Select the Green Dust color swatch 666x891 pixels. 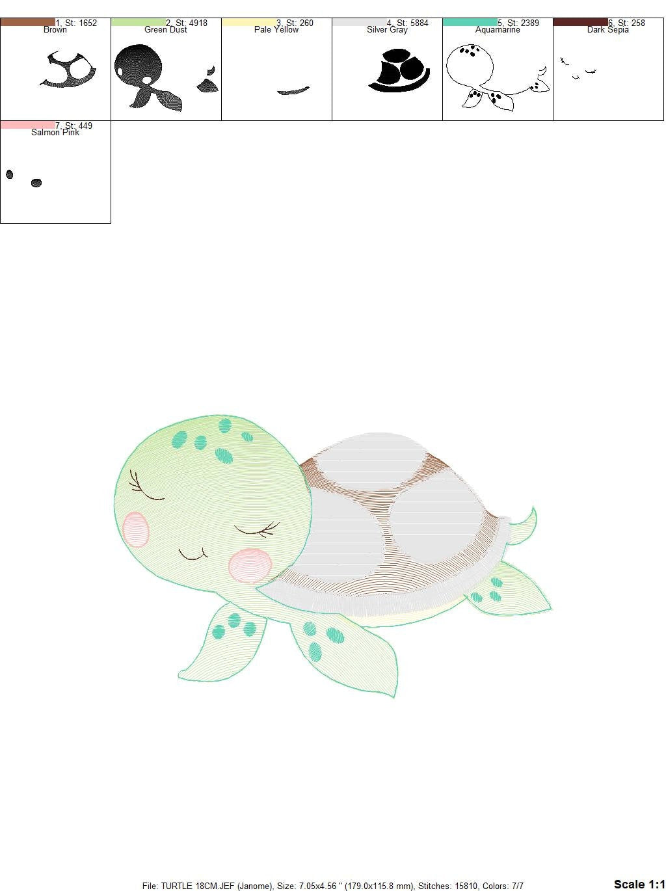(x=137, y=21)
